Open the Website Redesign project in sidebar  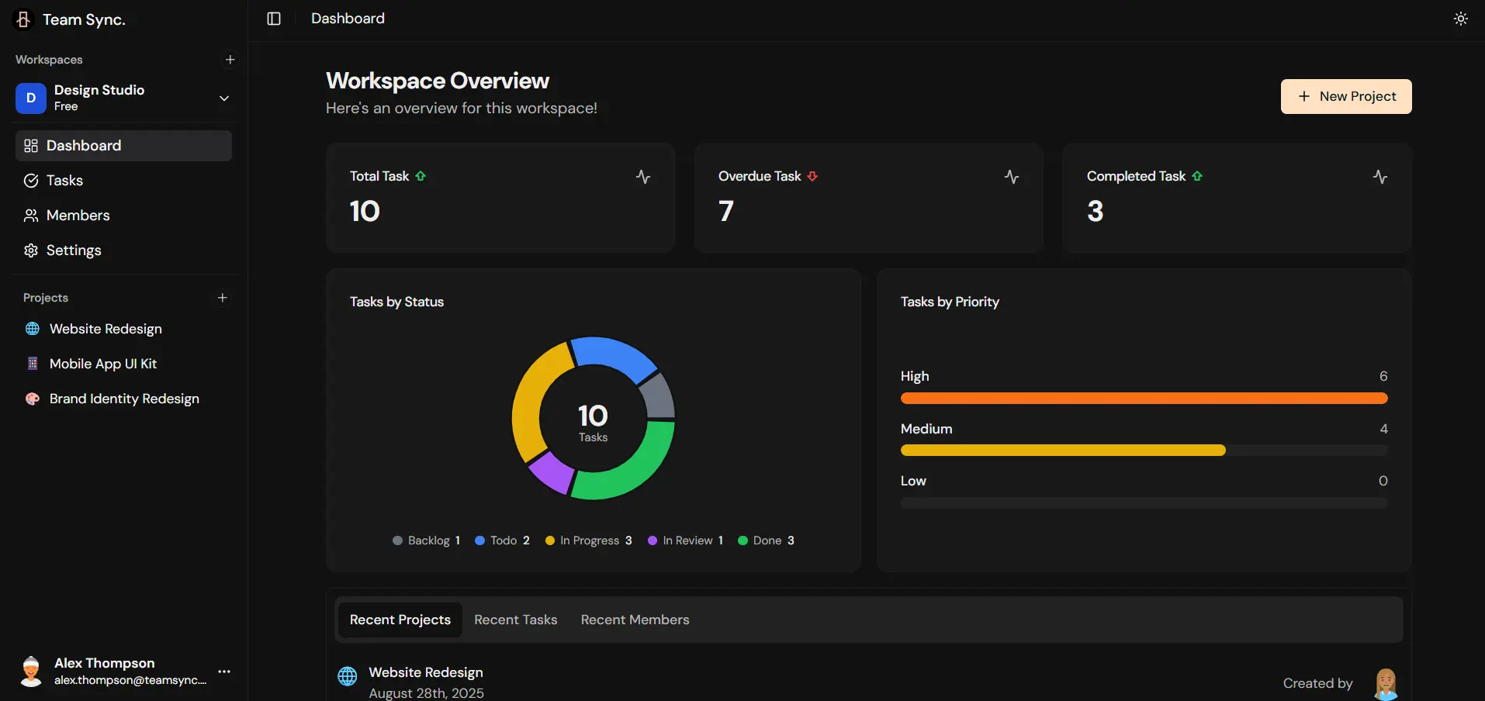(106, 329)
